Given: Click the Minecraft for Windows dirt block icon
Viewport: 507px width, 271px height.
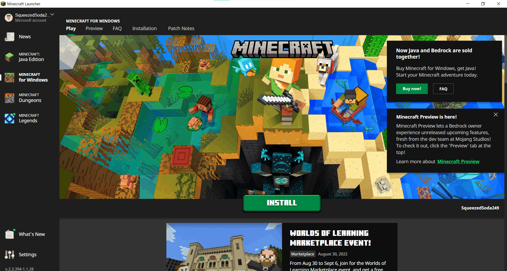Looking at the screenshot, I should pyautogui.click(x=10, y=77).
